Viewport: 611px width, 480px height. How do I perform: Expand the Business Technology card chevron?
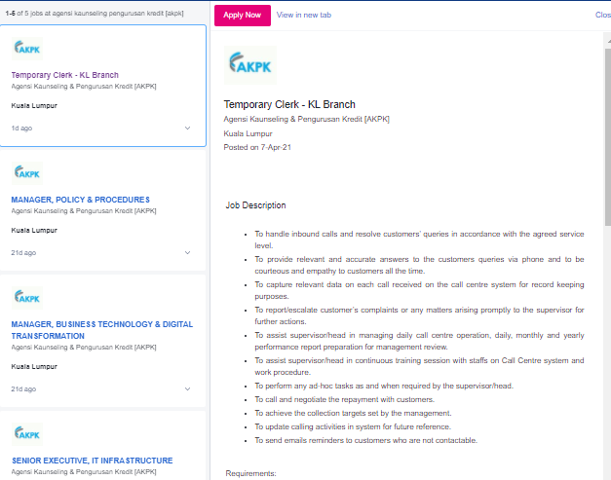pyautogui.click(x=187, y=388)
